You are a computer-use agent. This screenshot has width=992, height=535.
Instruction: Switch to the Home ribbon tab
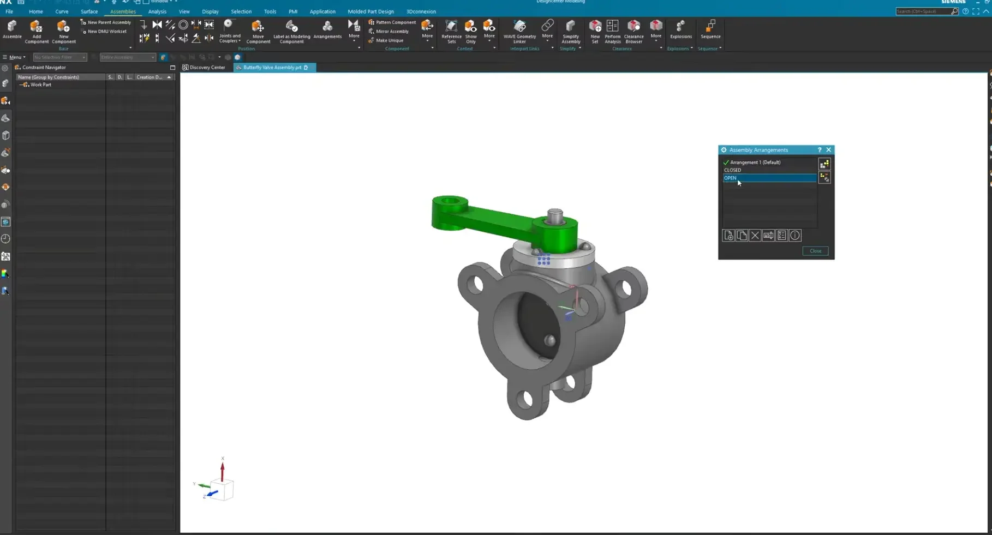coord(36,11)
